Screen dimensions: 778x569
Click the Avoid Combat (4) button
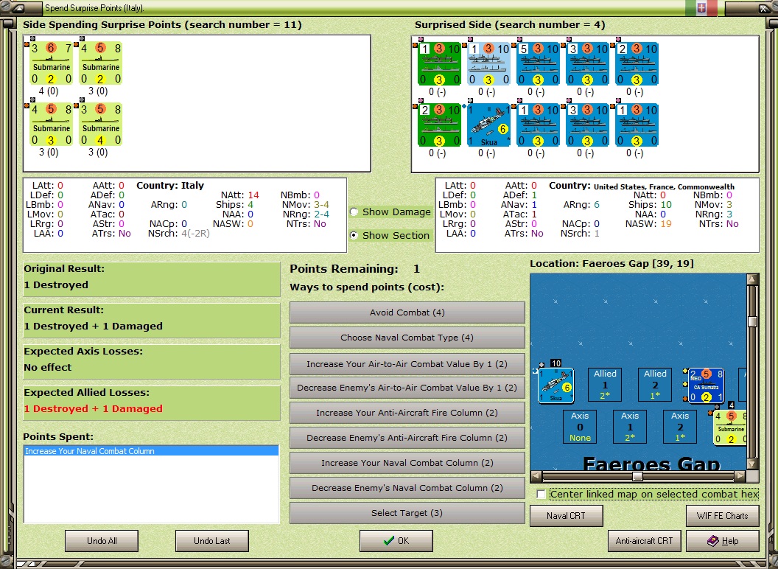[x=407, y=313]
